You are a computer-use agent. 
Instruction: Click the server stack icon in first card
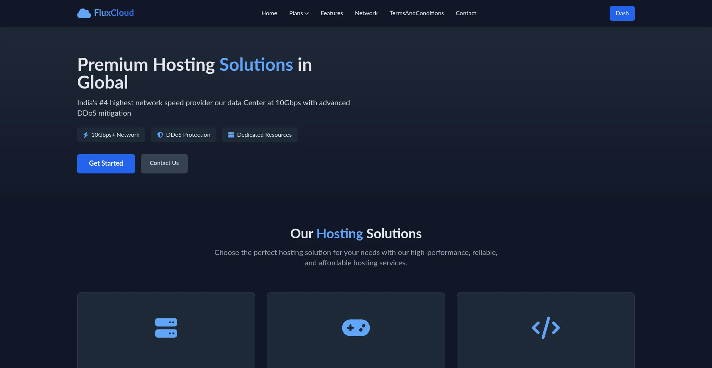pyautogui.click(x=166, y=328)
